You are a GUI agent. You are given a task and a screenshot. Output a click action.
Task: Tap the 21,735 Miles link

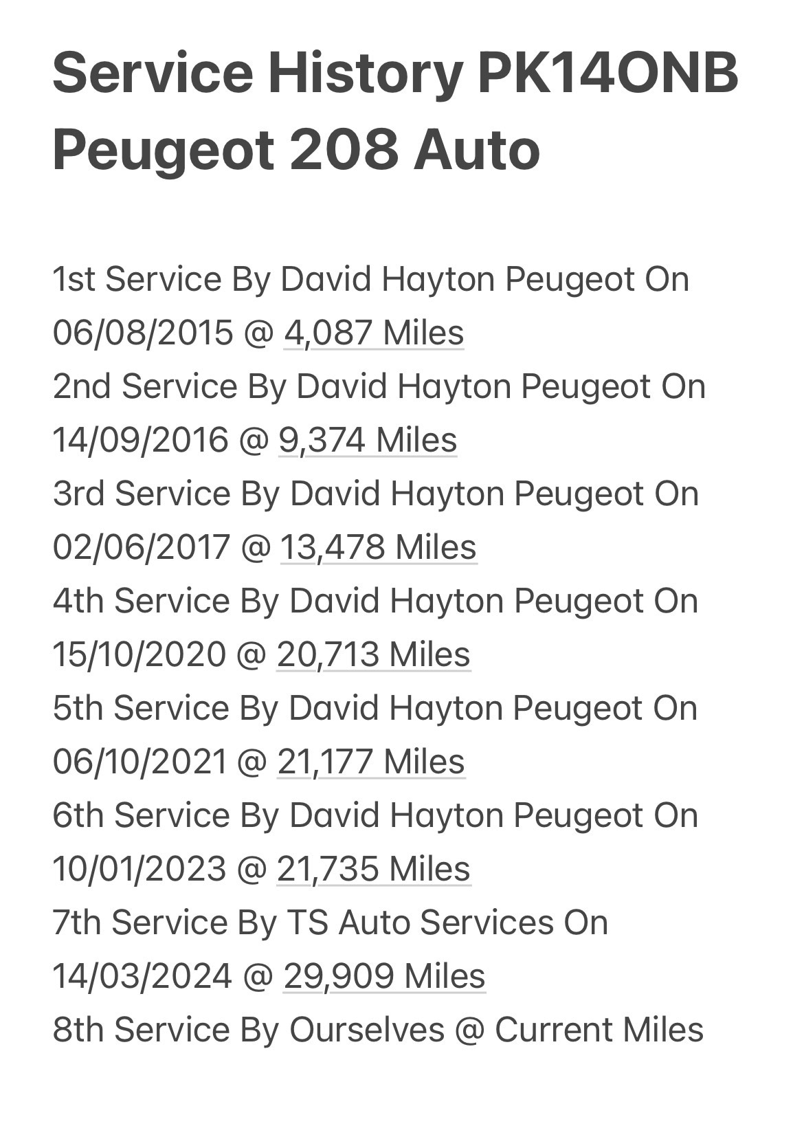pos(374,869)
